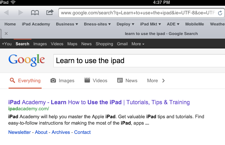Open Maps in the black bar

pyautogui.click(x=72, y=44)
